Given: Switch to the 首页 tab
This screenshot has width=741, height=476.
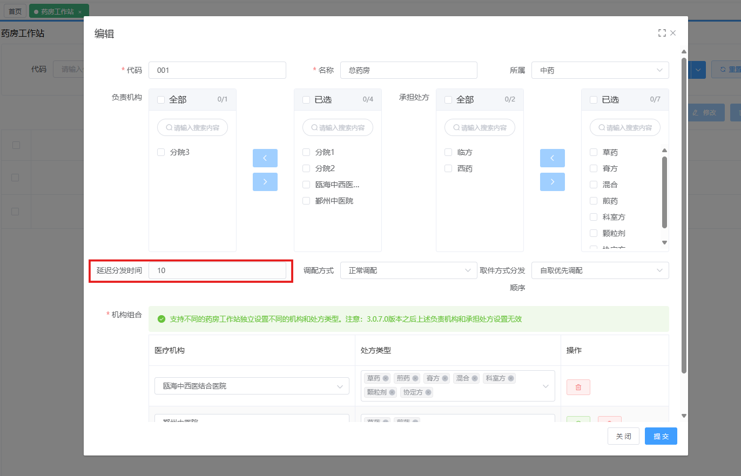Looking at the screenshot, I should pos(15,11).
